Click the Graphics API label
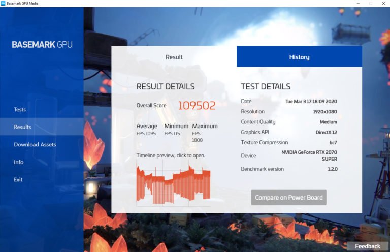The image size is (390, 252). [255, 132]
